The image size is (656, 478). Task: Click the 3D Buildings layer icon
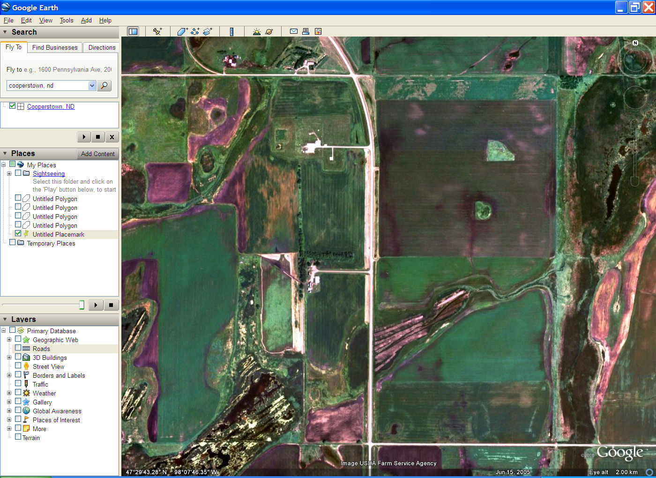click(x=26, y=357)
